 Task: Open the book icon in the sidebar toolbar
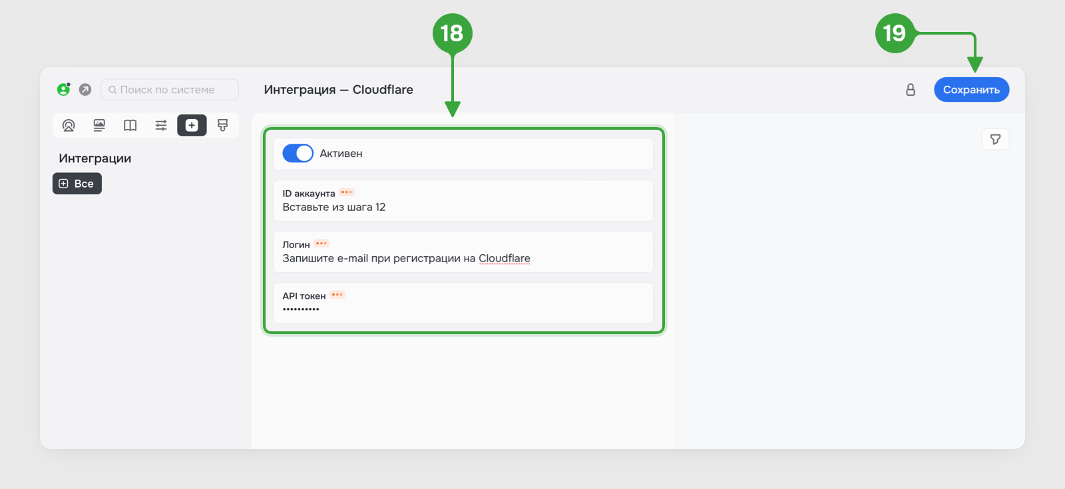point(130,125)
